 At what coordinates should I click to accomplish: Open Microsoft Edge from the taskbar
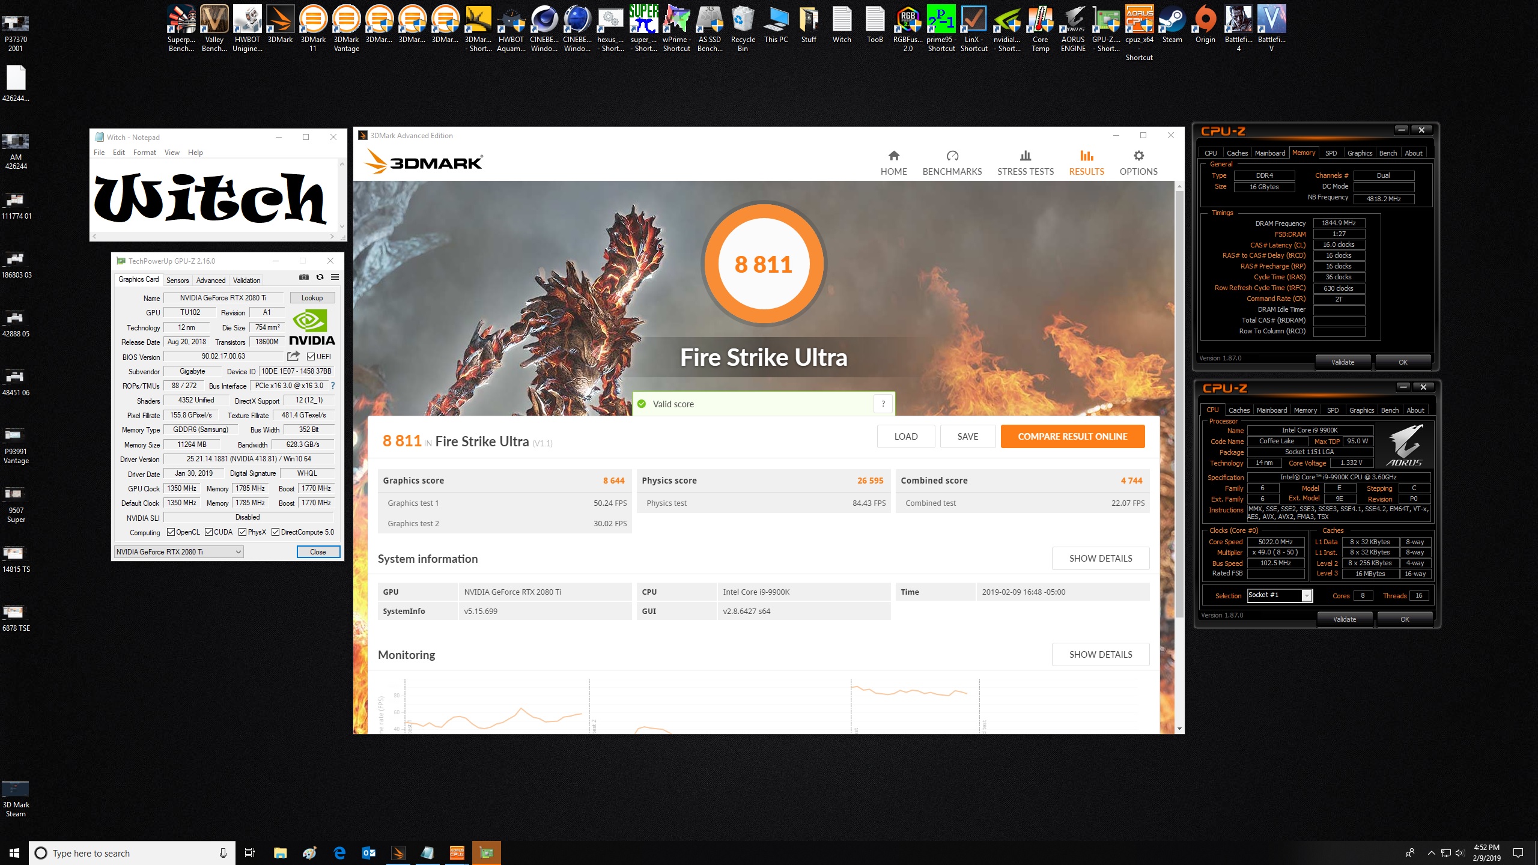tap(339, 853)
